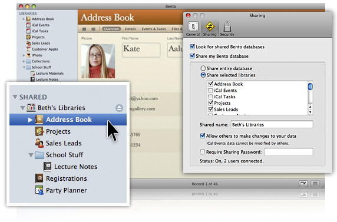
Task: Click the School Stuff folder icon in the SHARED list
Action: point(39,155)
